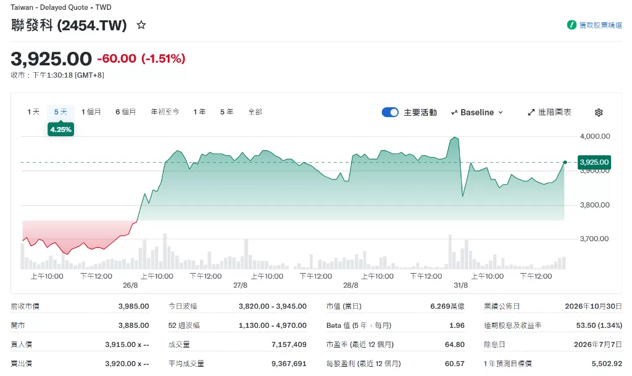632x376 pixels.
Task: Click 開市 value 3,885.00
Action: pyautogui.click(x=133, y=325)
